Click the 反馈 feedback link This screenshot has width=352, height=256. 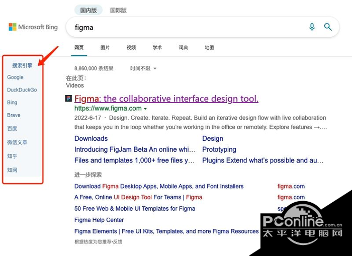[x=118, y=242]
